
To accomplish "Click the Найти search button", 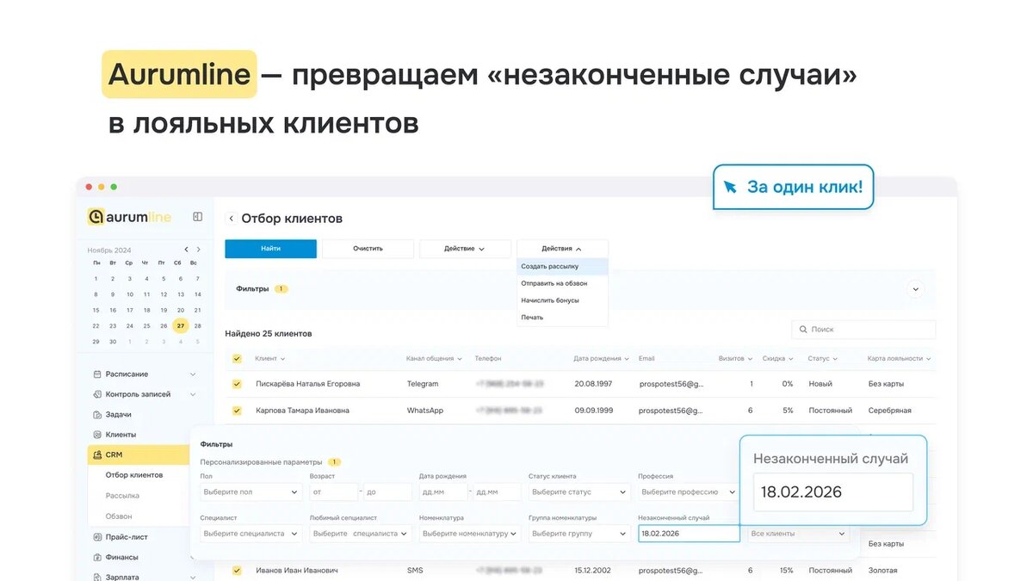I will [270, 247].
